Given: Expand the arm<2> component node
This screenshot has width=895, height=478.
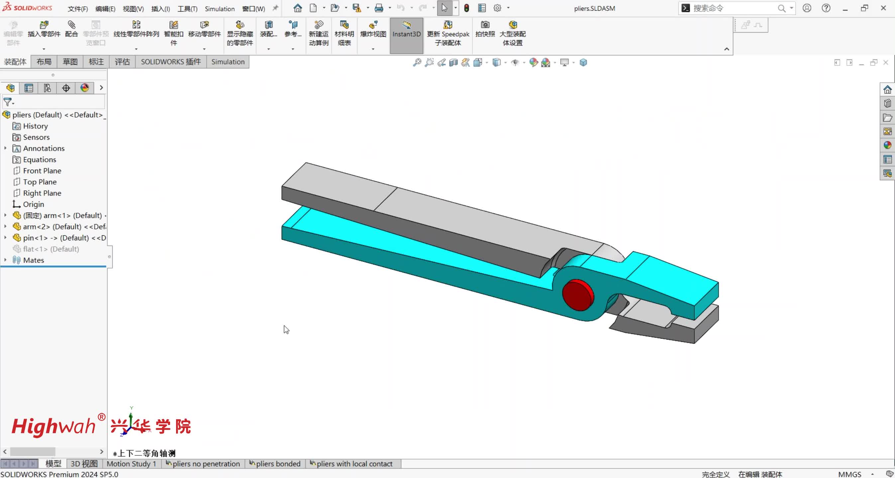Looking at the screenshot, I should pyautogui.click(x=5, y=226).
